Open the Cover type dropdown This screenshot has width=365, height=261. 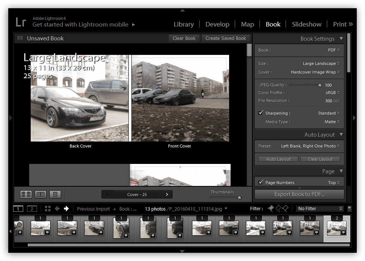[x=315, y=72]
